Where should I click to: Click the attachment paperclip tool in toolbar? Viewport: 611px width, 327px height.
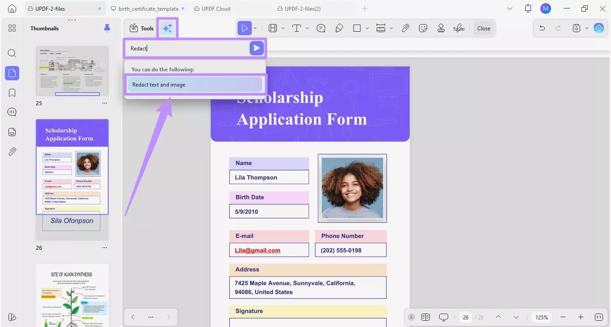tap(405, 29)
